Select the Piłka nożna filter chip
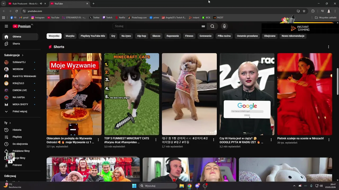Image resolution: width=339 pixels, height=190 pixels. [224, 36]
